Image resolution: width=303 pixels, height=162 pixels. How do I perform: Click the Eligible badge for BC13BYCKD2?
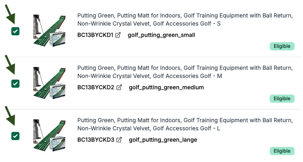coord(282,99)
